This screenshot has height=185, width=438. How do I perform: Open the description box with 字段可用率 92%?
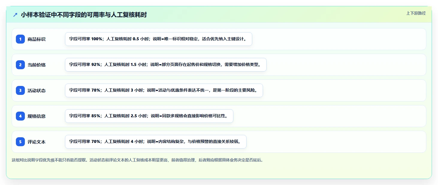tap(166, 65)
